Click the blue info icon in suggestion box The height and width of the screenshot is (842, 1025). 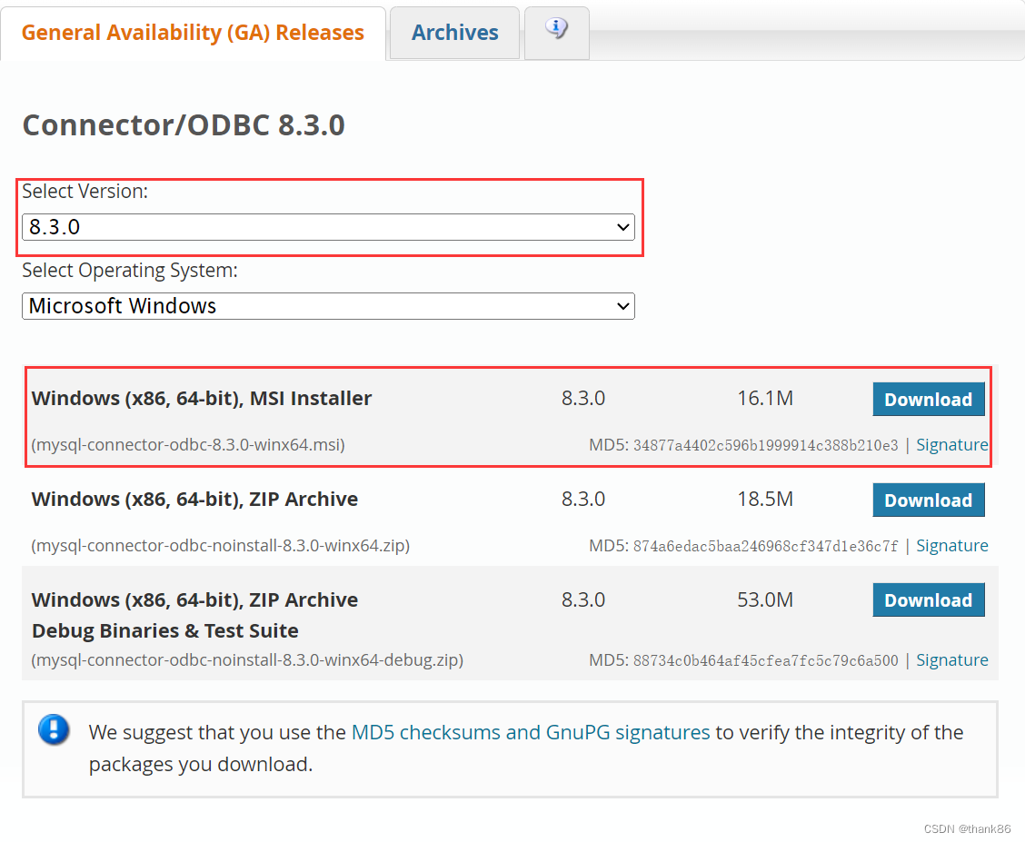(x=54, y=731)
